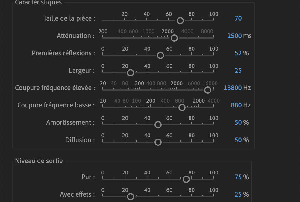Click the Largeur slider knob
The image size is (300, 202).
point(131,73)
